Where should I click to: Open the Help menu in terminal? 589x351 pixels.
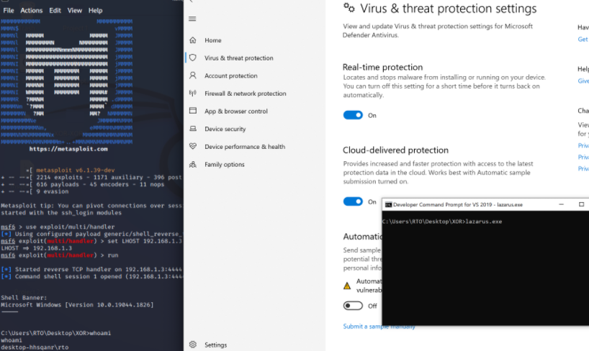96,11
